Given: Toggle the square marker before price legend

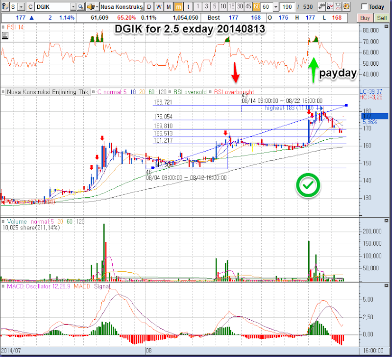Looking at the screenshot, I should (3, 92).
